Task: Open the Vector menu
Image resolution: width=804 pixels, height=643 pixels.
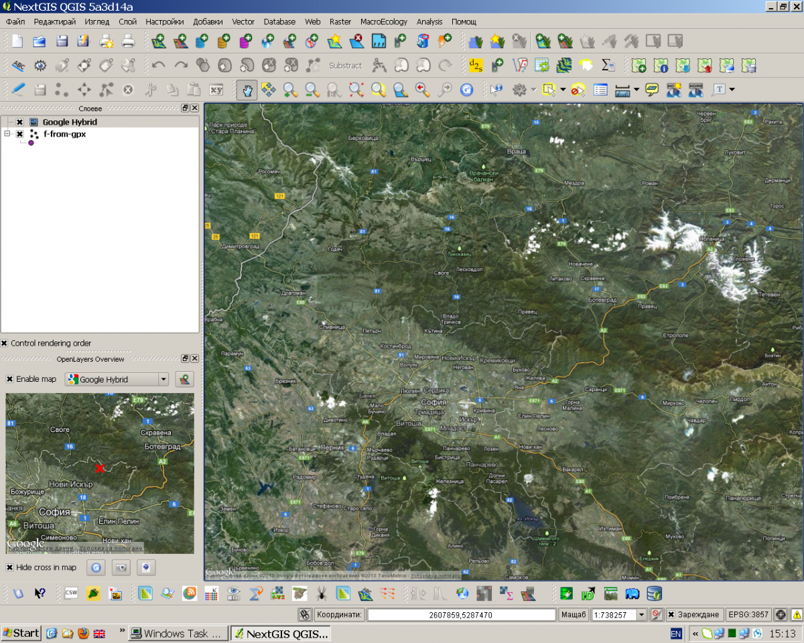Action: point(243,21)
